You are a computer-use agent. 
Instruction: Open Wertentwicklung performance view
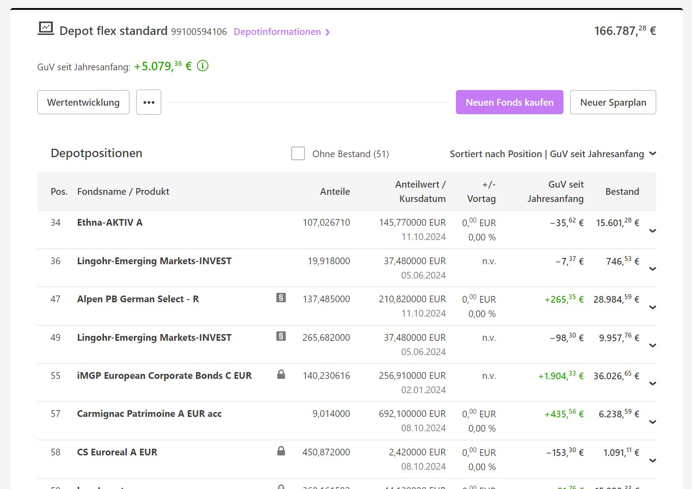83,103
